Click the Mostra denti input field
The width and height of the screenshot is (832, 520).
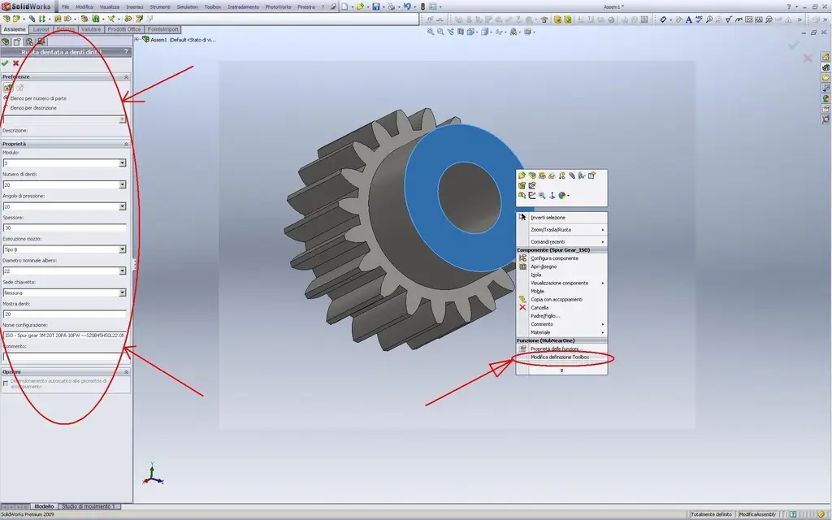64,314
